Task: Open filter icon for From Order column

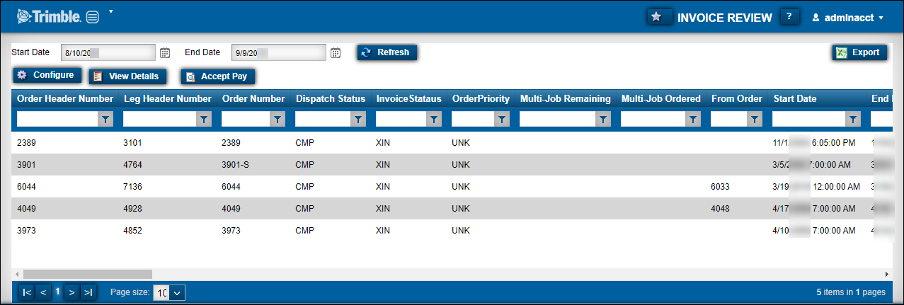Action: (755, 121)
